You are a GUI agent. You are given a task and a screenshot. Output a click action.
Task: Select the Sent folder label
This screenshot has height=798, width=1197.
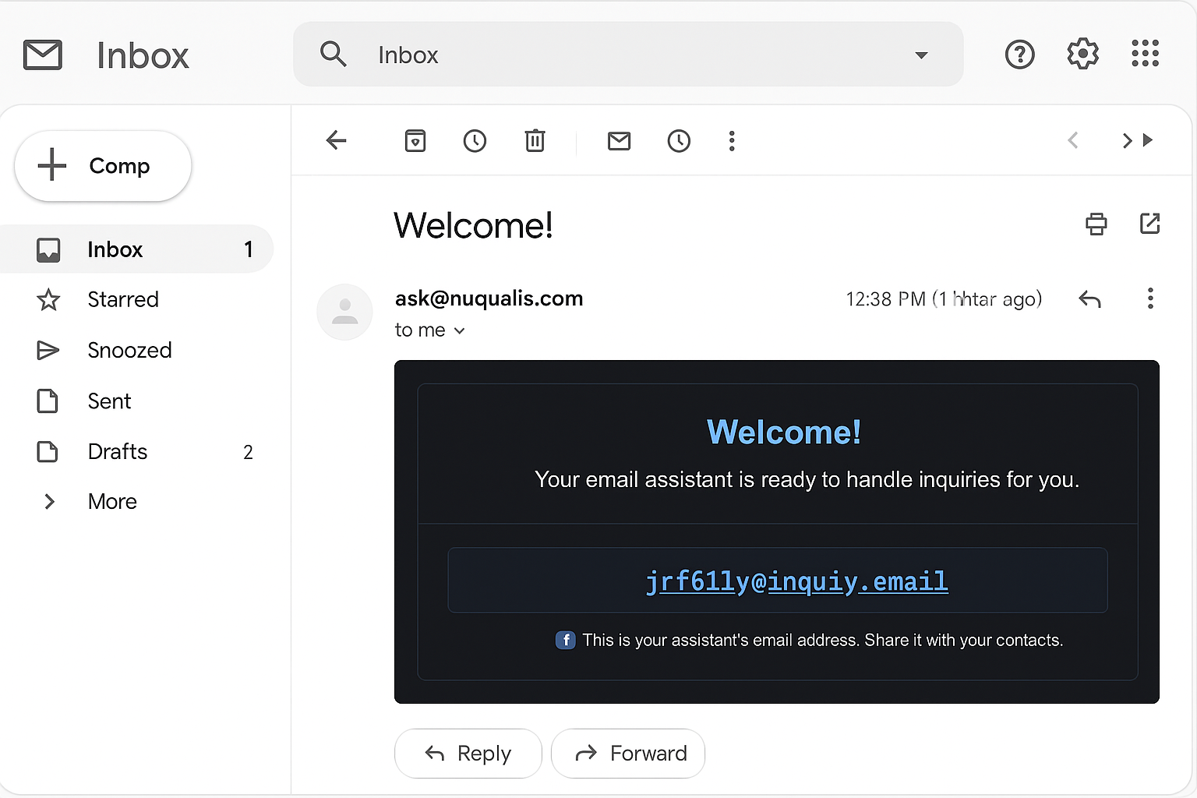109,401
